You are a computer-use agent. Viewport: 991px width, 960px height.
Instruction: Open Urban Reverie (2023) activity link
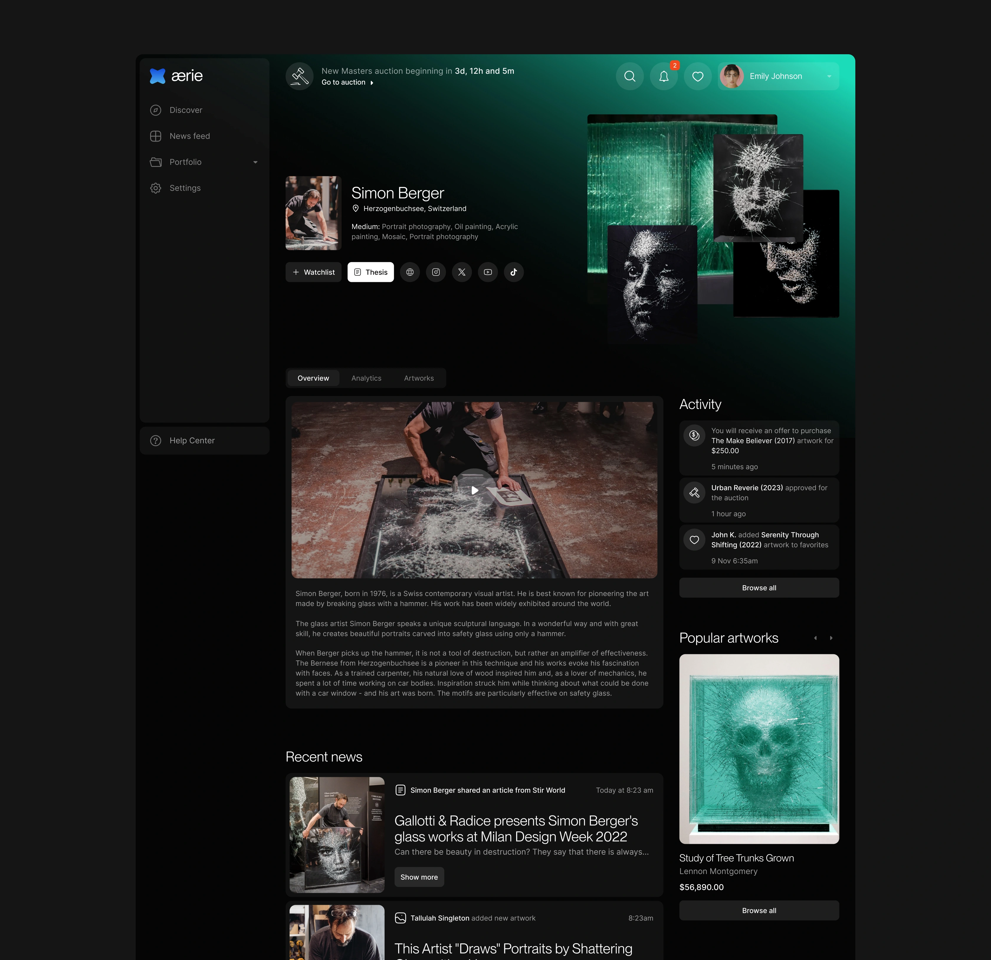pyautogui.click(x=747, y=488)
